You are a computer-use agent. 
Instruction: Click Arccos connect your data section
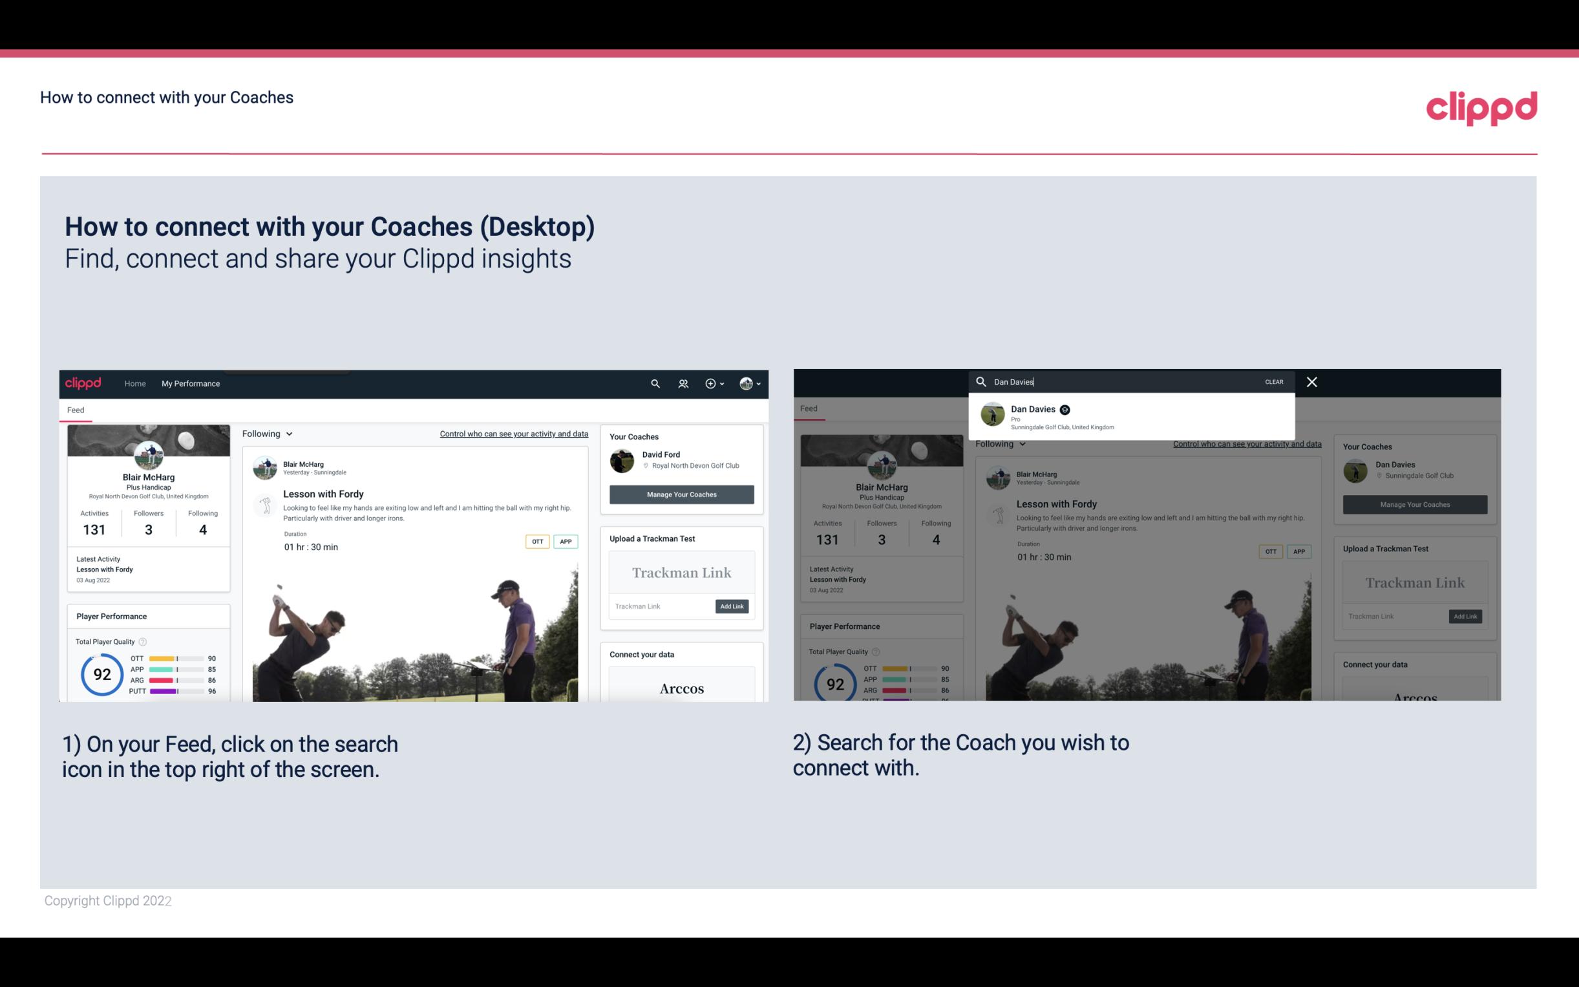tap(681, 689)
